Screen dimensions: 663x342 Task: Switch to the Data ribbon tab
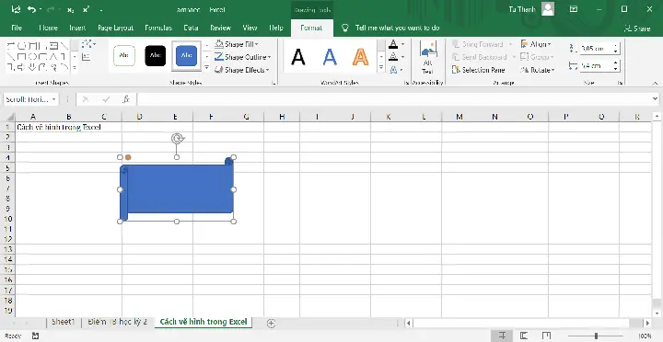click(x=192, y=28)
